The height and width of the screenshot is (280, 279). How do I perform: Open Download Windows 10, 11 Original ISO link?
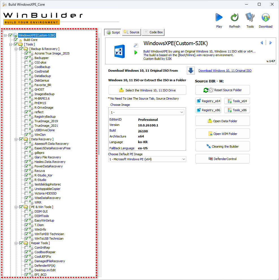click(x=225, y=71)
